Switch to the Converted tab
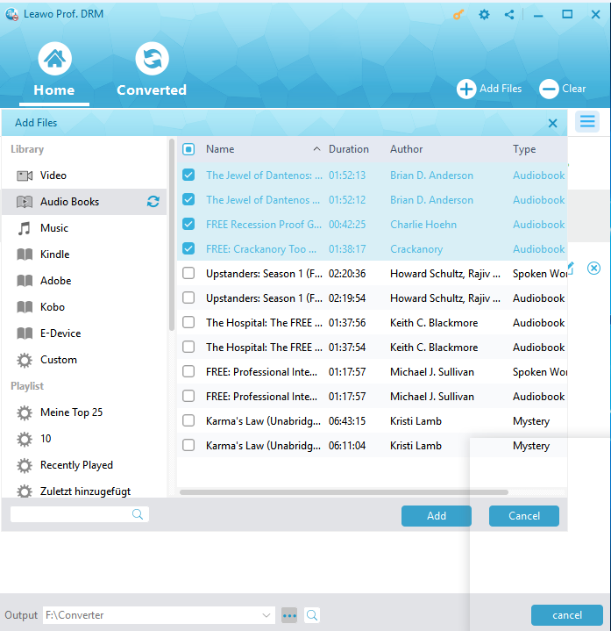The height and width of the screenshot is (631, 611). (152, 72)
